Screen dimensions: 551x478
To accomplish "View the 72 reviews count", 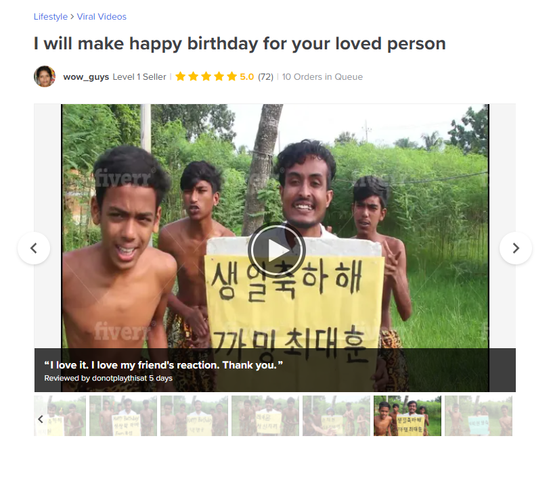I will (x=265, y=77).
